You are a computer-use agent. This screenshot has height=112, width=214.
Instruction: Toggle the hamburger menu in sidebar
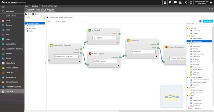click(x=3, y=7)
